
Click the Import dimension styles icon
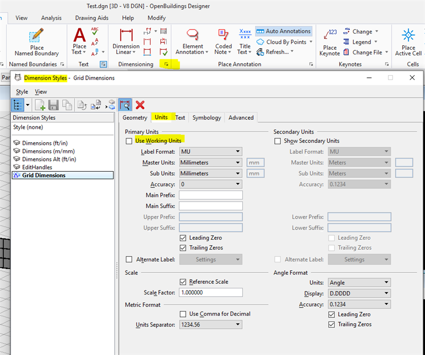(111, 105)
